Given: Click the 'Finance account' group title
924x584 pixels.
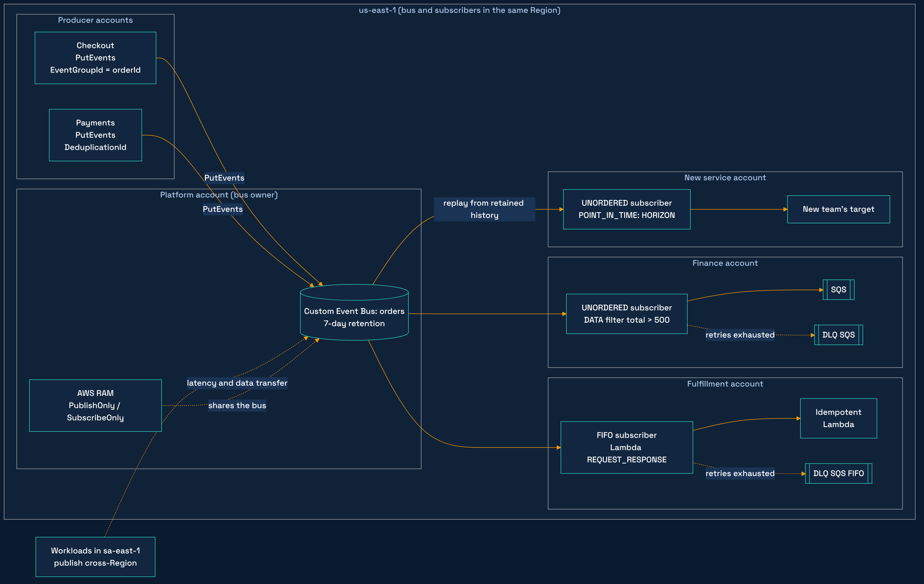Looking at the screenshot, I should 725,263.
